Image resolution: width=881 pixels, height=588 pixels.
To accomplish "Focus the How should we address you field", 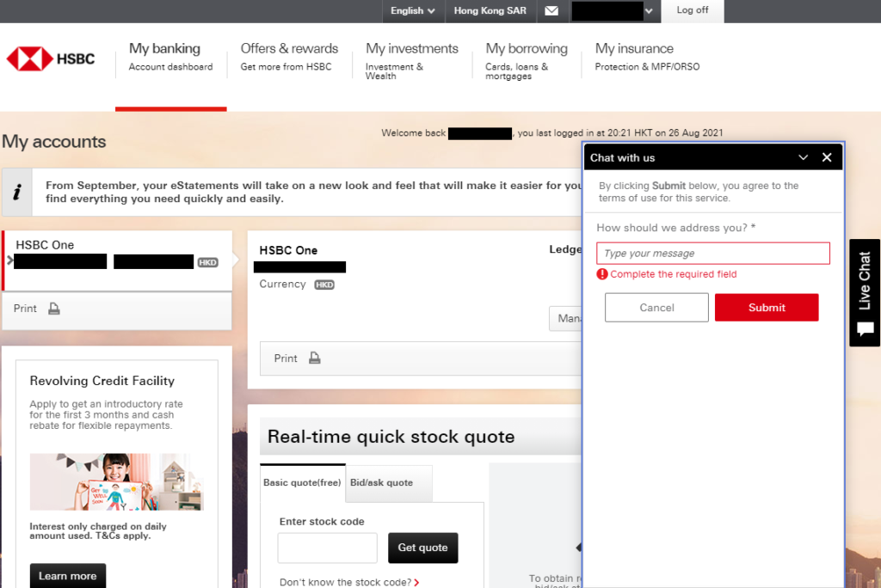I will 712,254.
